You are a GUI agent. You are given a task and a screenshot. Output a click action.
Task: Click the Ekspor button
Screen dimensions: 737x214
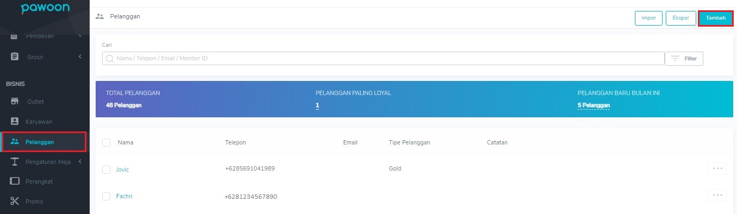680,18
